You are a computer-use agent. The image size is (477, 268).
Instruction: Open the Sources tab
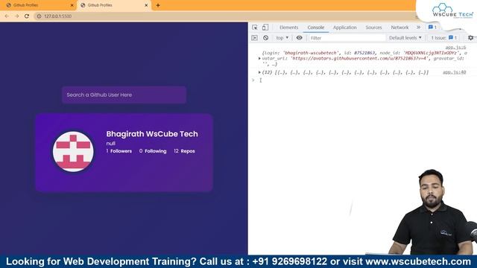[x=373, y=28]
